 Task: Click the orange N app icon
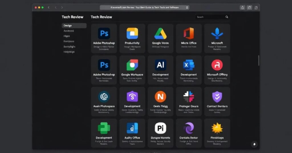pos(161,97)
